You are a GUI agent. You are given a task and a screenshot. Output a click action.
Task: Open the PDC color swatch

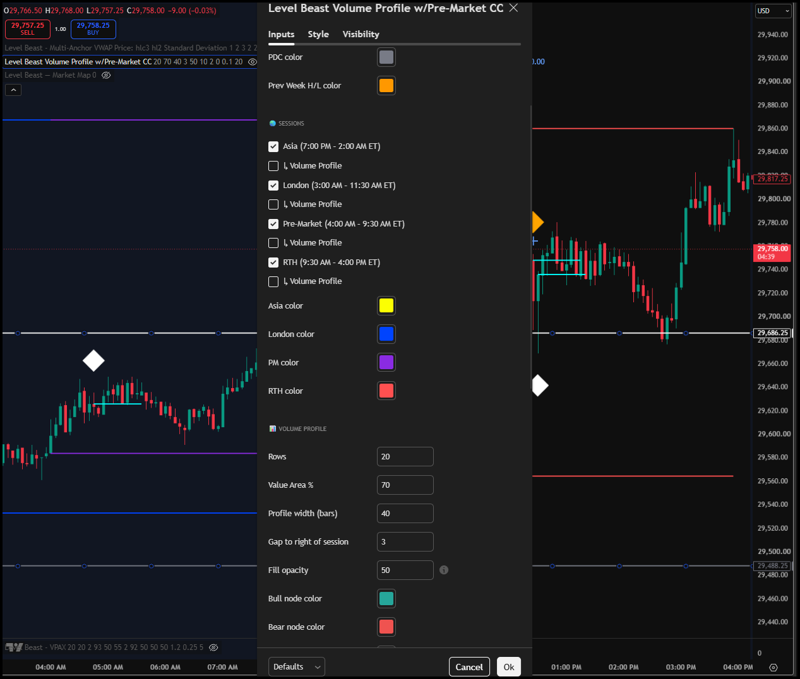coord(386,57)
